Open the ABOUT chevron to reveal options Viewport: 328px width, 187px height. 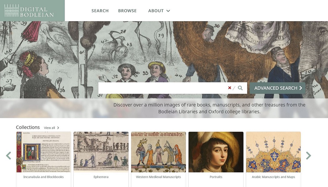click(x=168, y=11)
